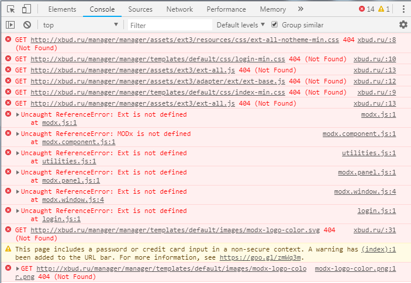Switch to the Network tab
The width and height of the screenshot is (411, 283).
tap(179, 9)
